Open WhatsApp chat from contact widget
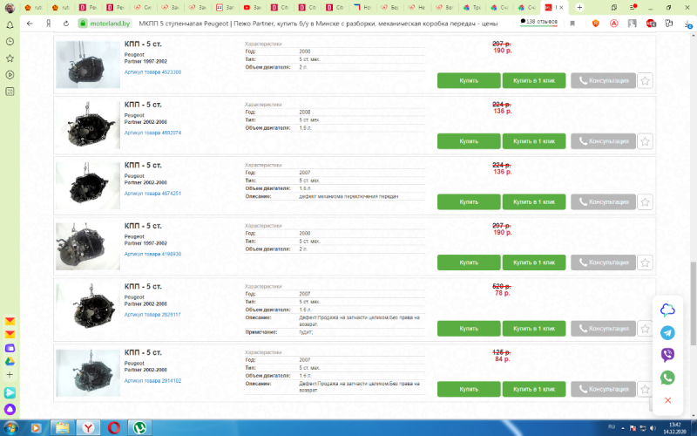The width and height of the screenshot is (697, 436). [667, 378]
